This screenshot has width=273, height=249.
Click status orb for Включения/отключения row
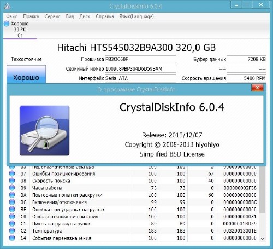[x=12, y=202]
